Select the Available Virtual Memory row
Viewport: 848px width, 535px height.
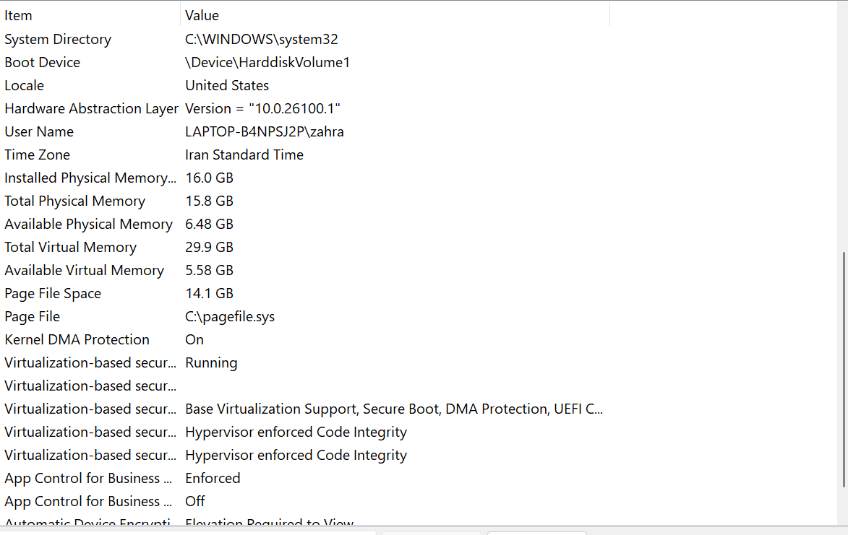(84, 270)
